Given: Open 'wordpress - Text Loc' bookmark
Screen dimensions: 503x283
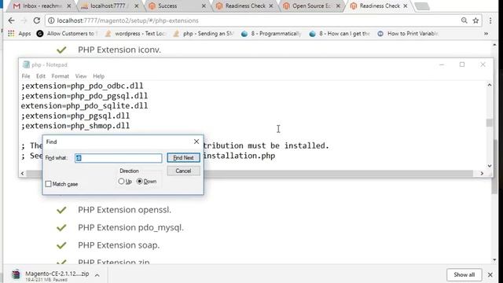Looking at the screenshot, I should point(135,33).
